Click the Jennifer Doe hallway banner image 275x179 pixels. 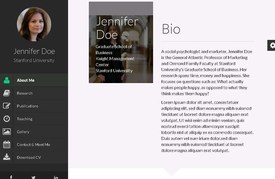click(121, 49)
